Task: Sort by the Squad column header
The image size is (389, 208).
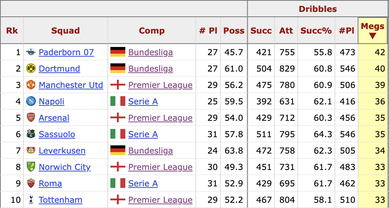Action: tap(66, 31)
